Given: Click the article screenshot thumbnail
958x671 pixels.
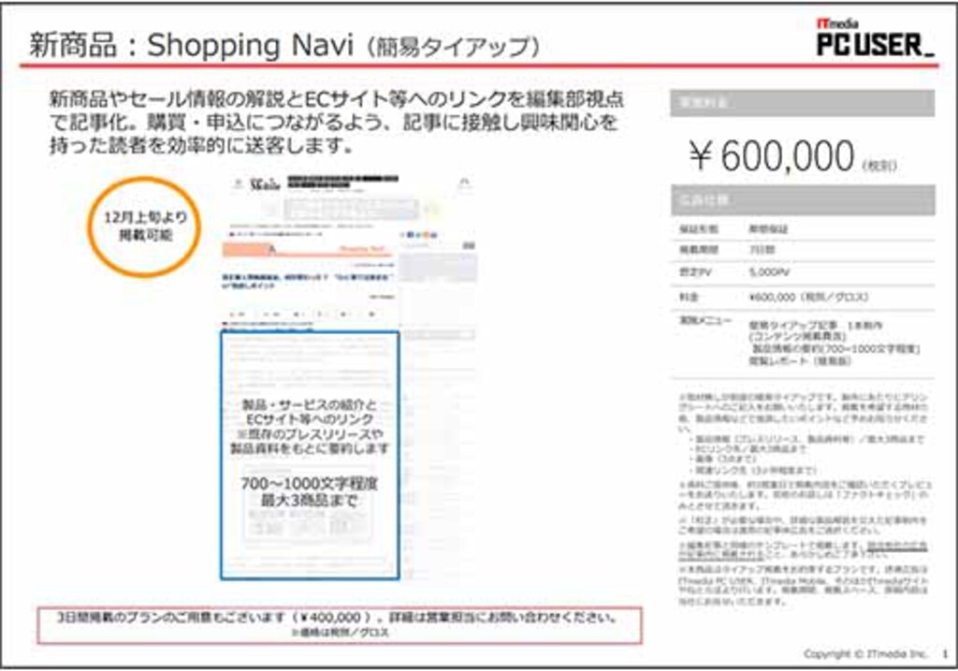Looking at the screenshot, I should tap(349, 378).
